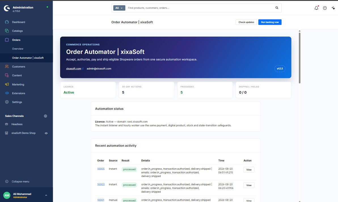Image resolution: width=338 pixels, height=202 pixels.
Task: Click the AM user avatar
Action: coord(7,195)
